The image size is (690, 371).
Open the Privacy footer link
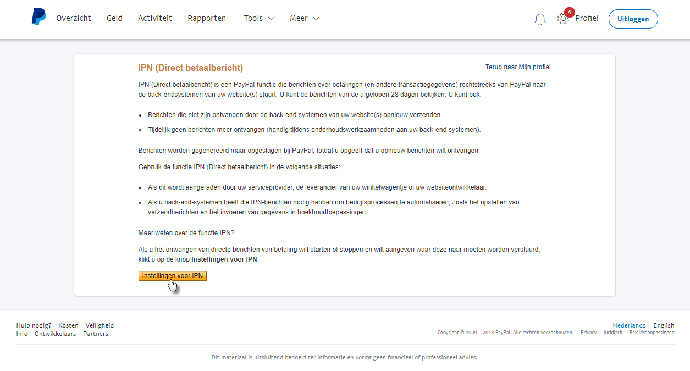coord(588,333)
